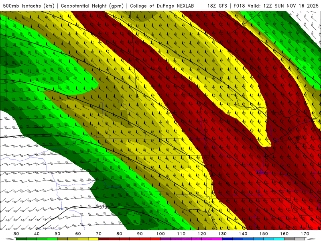Viewport: 321px width, 241px height.
Task: Click the '100' legend value
Action: coord(160,234)
